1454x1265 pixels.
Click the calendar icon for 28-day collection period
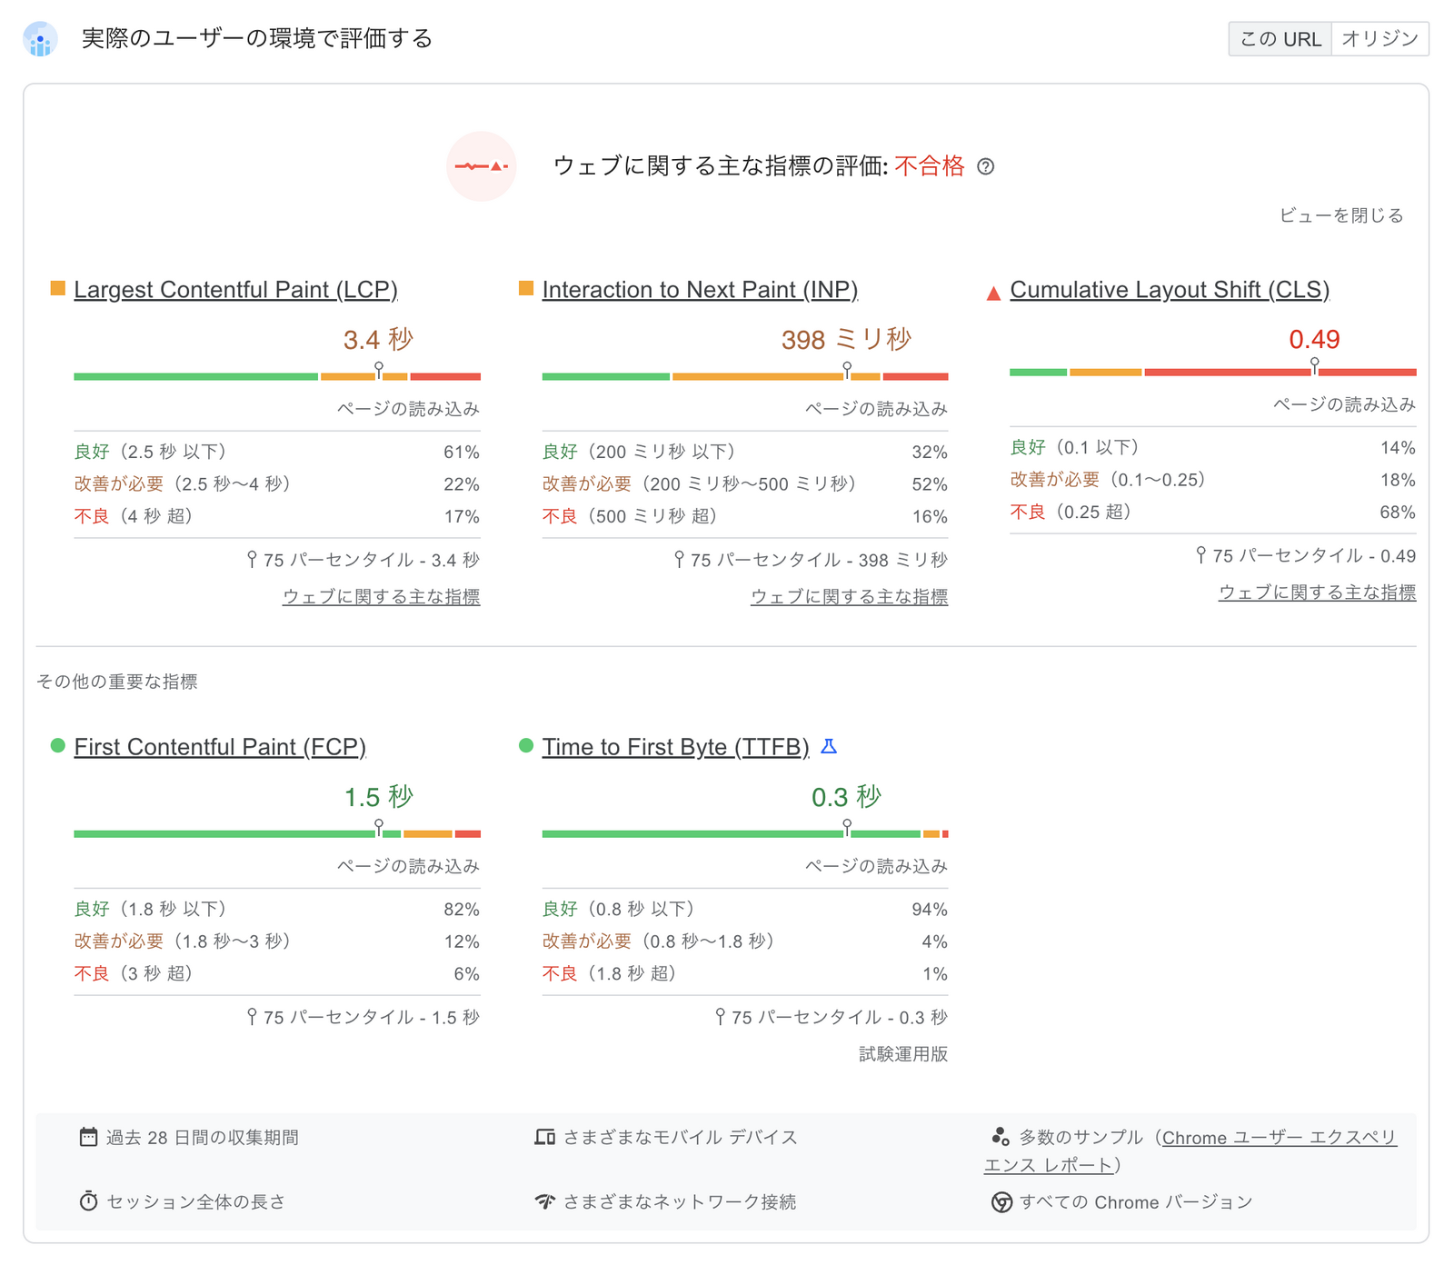[x=88, y=1137]
